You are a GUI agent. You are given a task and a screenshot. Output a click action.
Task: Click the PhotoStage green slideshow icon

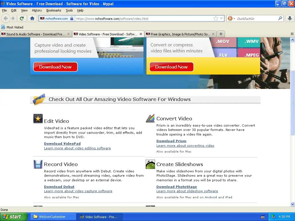[x=150, y=164]
